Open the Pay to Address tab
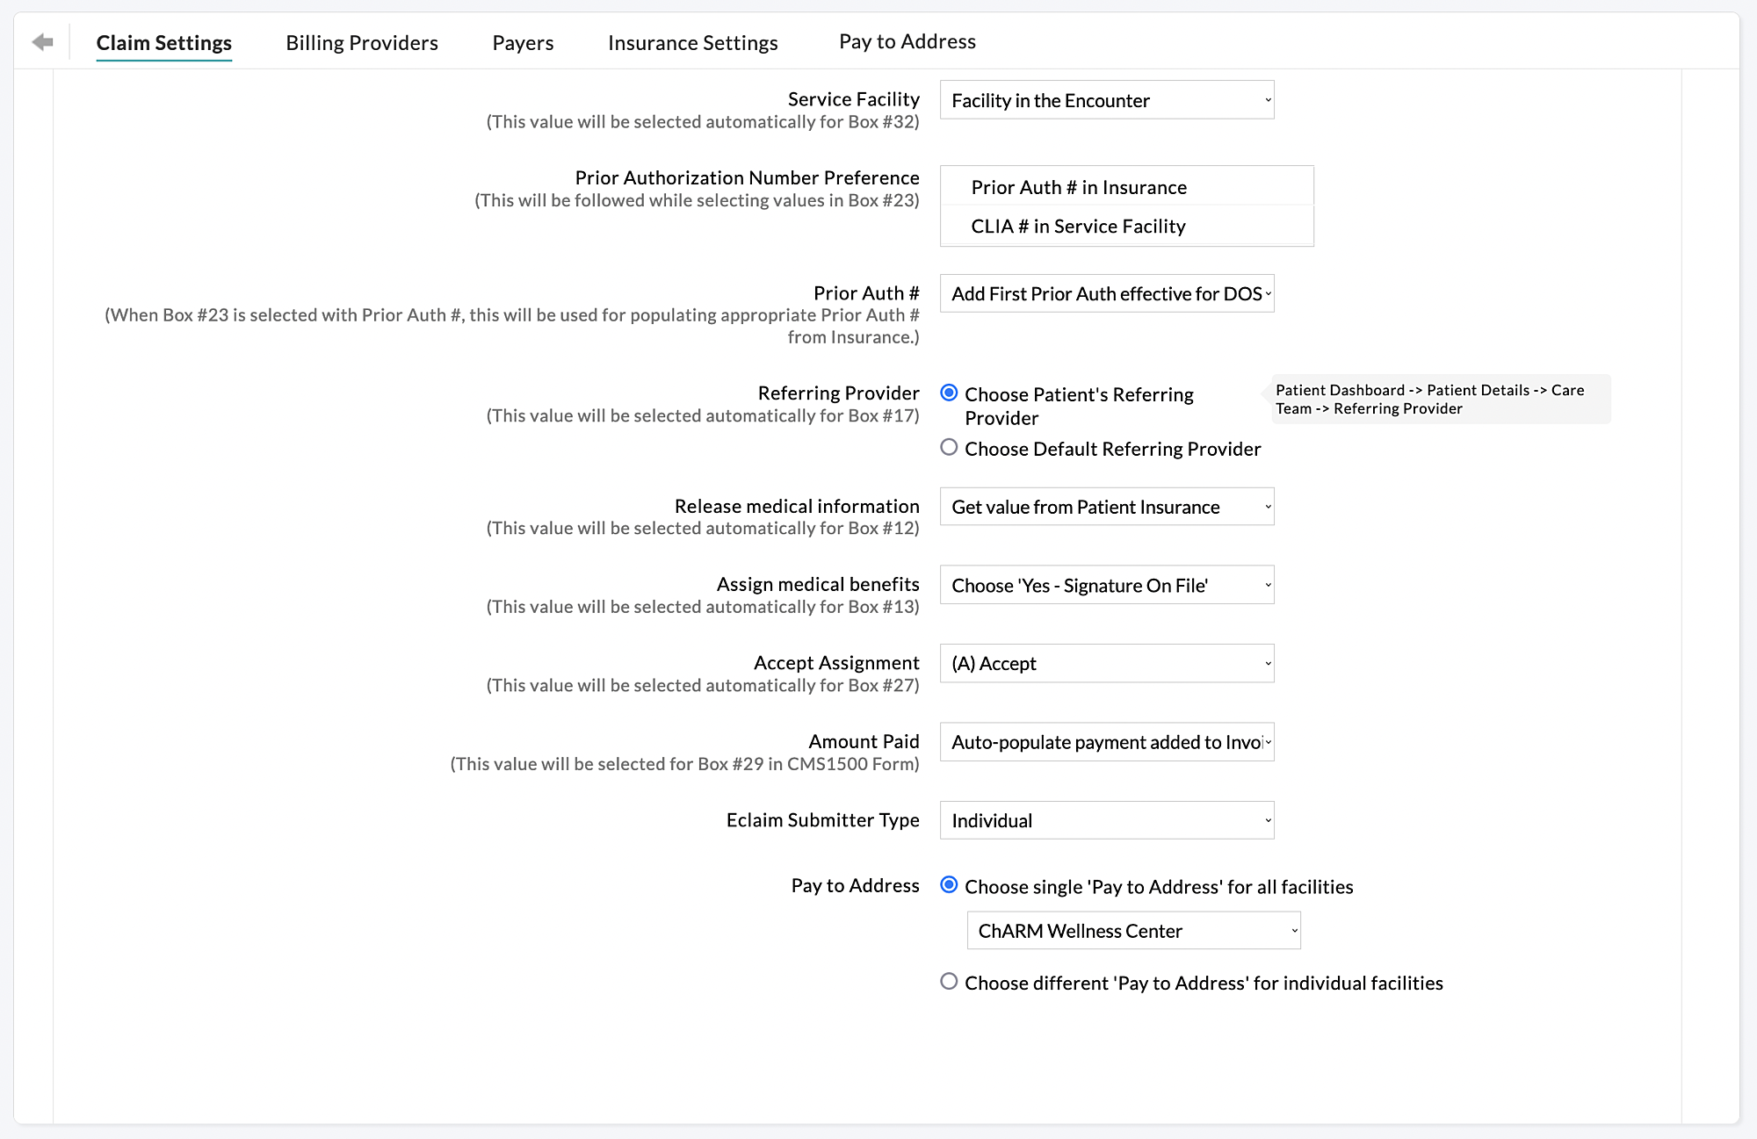The width and height of the screenshot is (1757, 1139). (x=907, y=40)
